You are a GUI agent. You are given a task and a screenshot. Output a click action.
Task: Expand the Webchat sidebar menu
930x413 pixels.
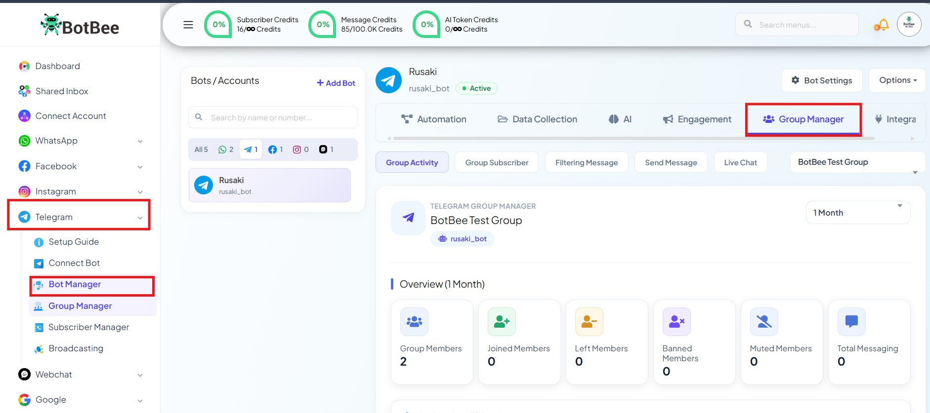click(80, 375)
